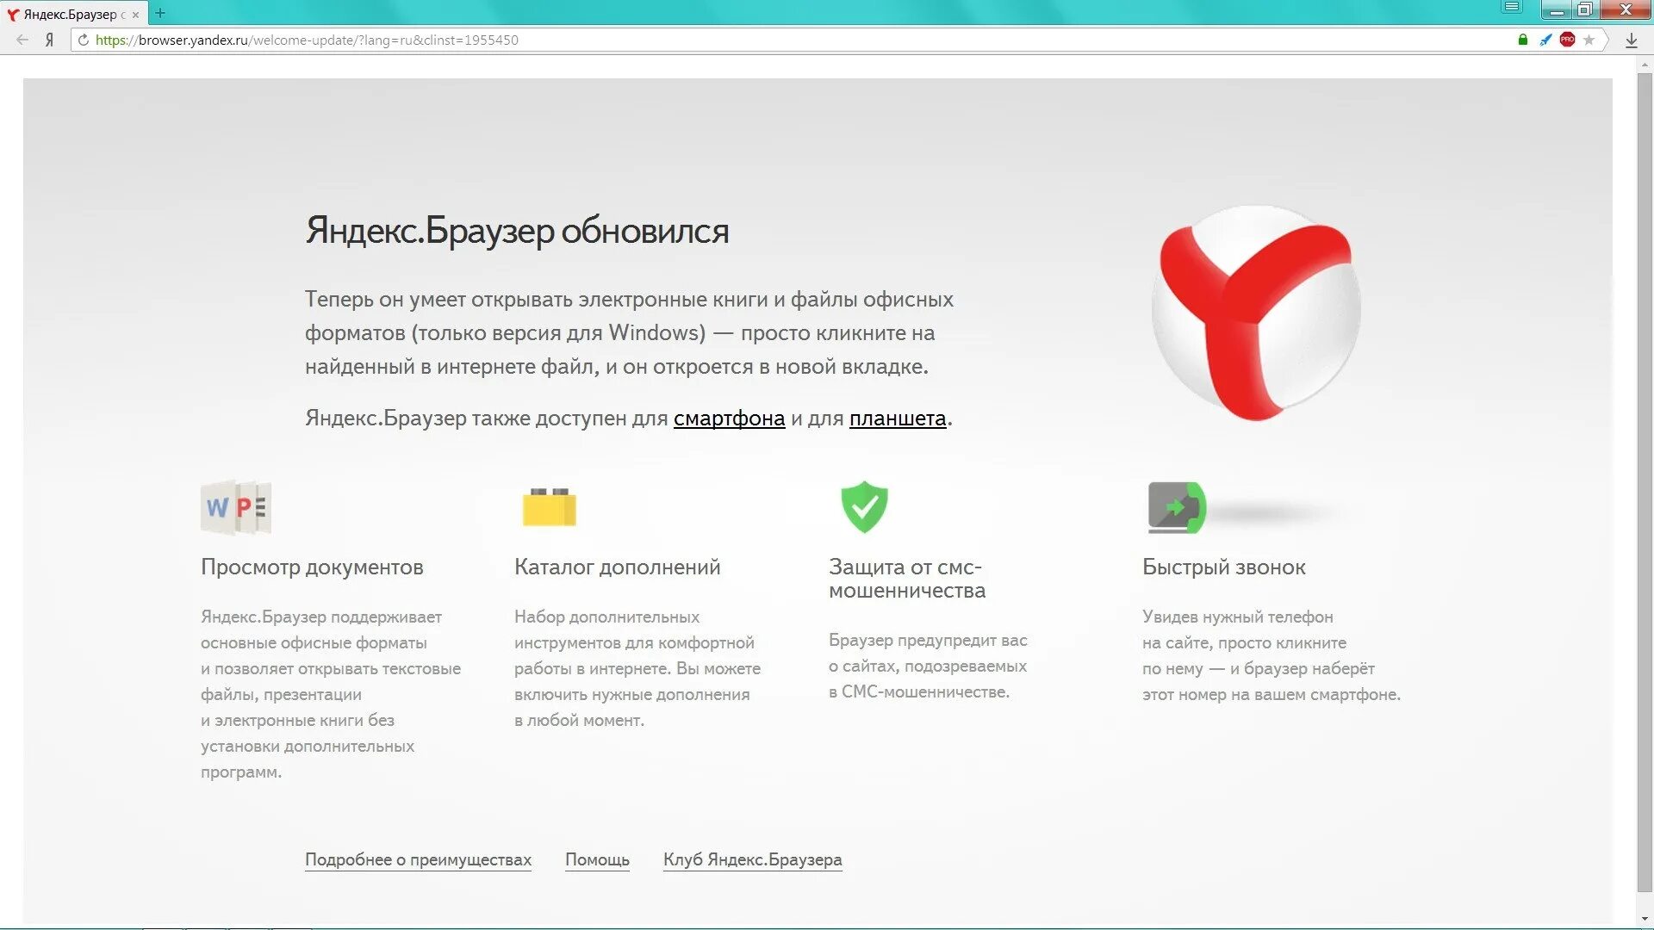The height and width of the screenshot is (930, 1654).
Task: Open Подробнее о преимуществах link
Action: point(418,859)
